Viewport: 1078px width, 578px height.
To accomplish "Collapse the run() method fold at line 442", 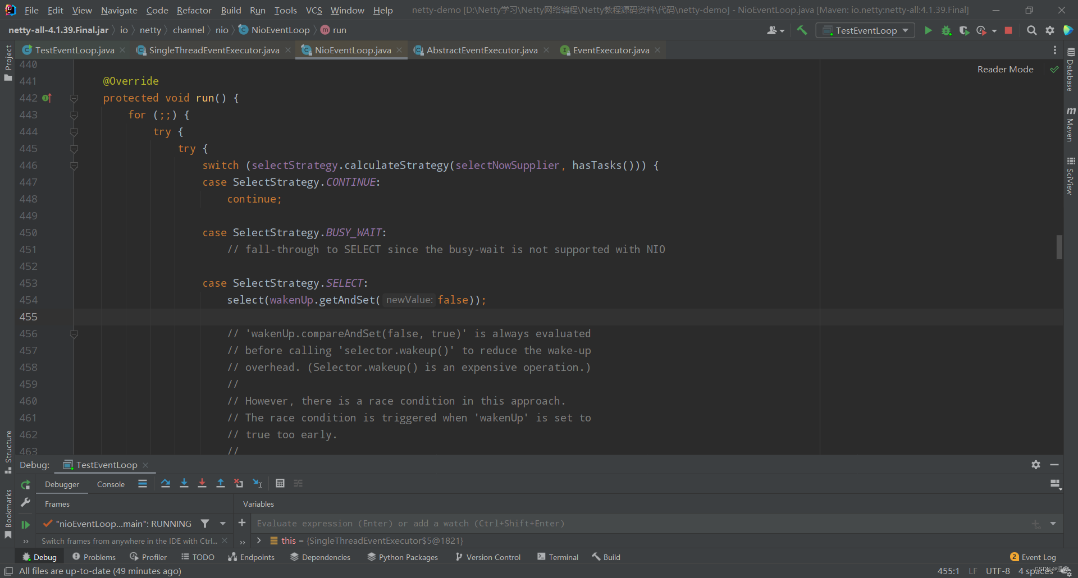I will 74,98.
